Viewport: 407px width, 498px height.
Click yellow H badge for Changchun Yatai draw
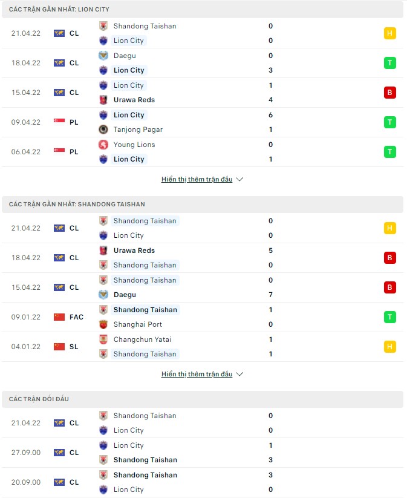tap(390, 347)
